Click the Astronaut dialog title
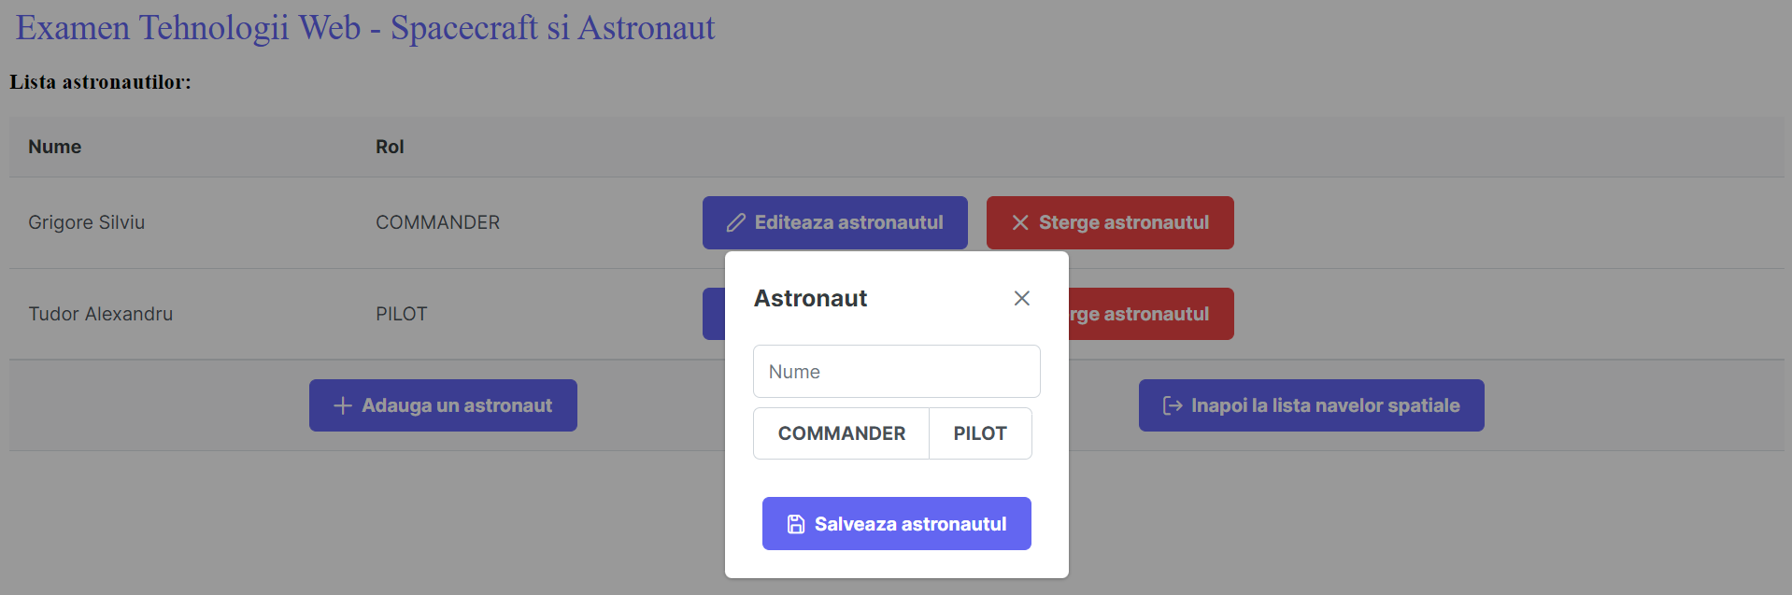 point(809,298)
